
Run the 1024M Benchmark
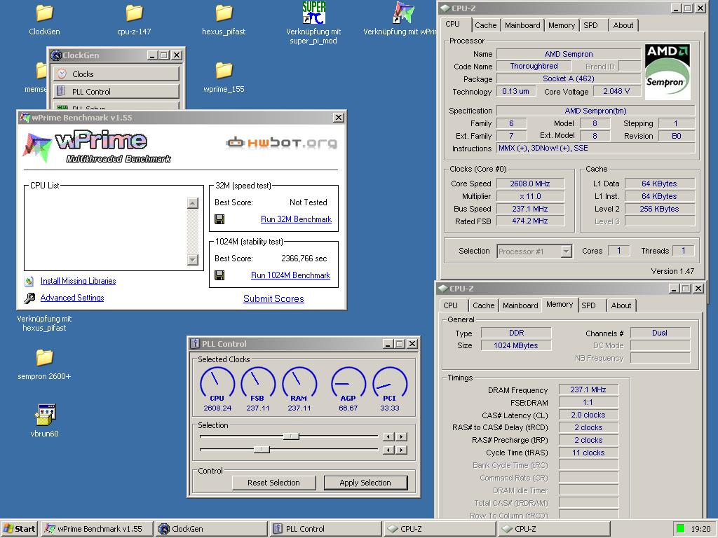tap(291, 275)
